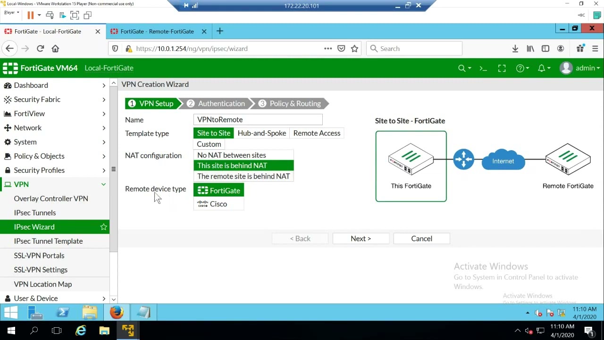Open the VMware Player menu
This screenshot has width=604, height=340.
coord(11,13)
